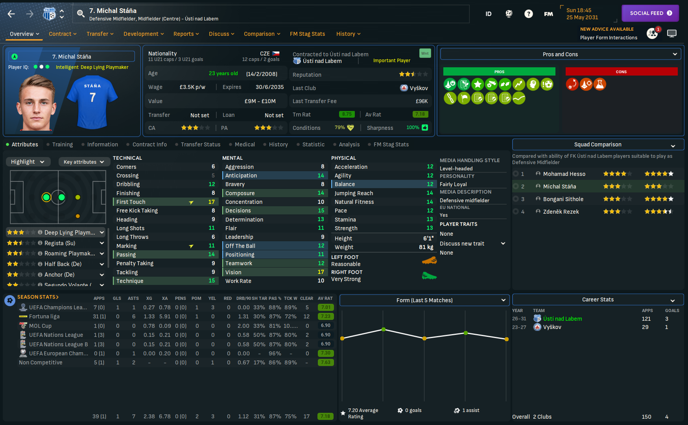This screenshot has height=425, width=688.
Task: Select the orange lower midfield position dot
Action: coord(78,216)
